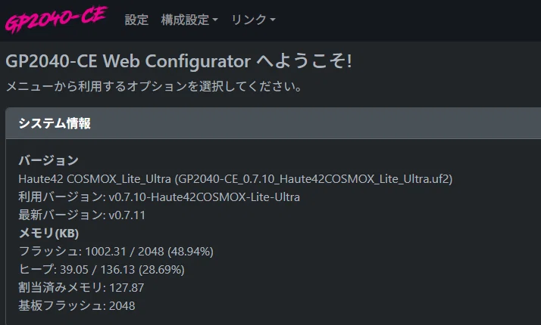Click the pink GP2040-CE logo
This screenshot has height=325, width=541.
[56, 20]
